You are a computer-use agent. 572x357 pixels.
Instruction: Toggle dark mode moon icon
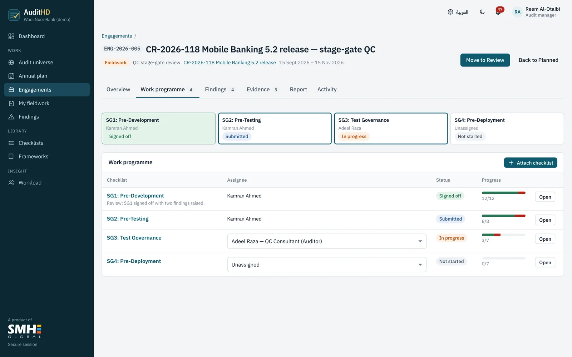pos(482,12)
